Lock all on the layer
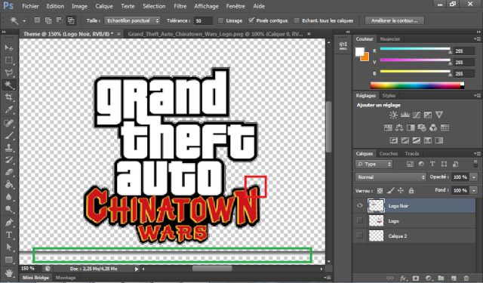The height and width of the screenshot is (283, 483). click(411, 191)
